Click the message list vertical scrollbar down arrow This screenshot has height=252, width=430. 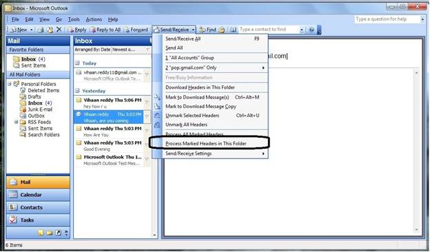pyautogui.click(x=154, y=235)
